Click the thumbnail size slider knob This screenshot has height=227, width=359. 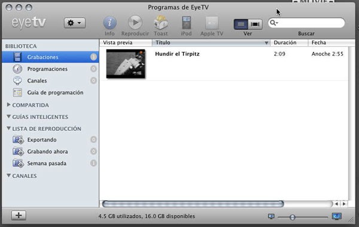coord(293,217)
